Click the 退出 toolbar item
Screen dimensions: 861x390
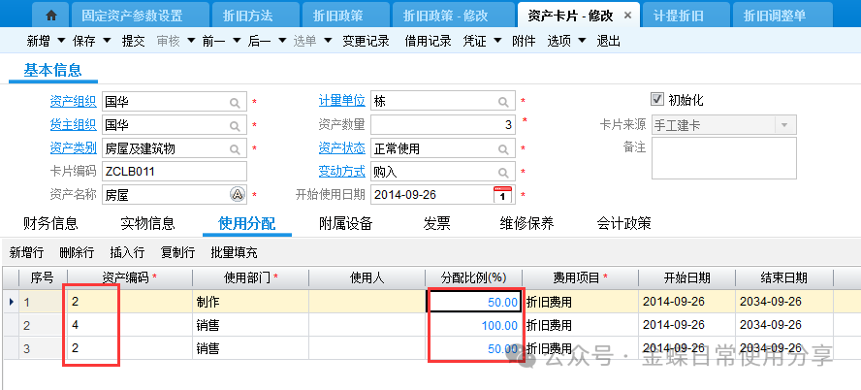[608, 41]
